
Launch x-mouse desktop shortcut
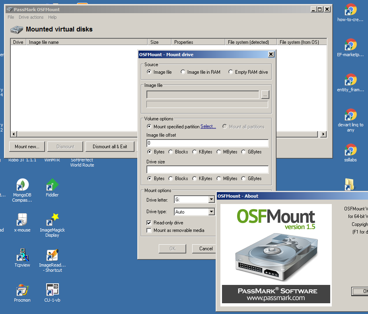point(22,220)
